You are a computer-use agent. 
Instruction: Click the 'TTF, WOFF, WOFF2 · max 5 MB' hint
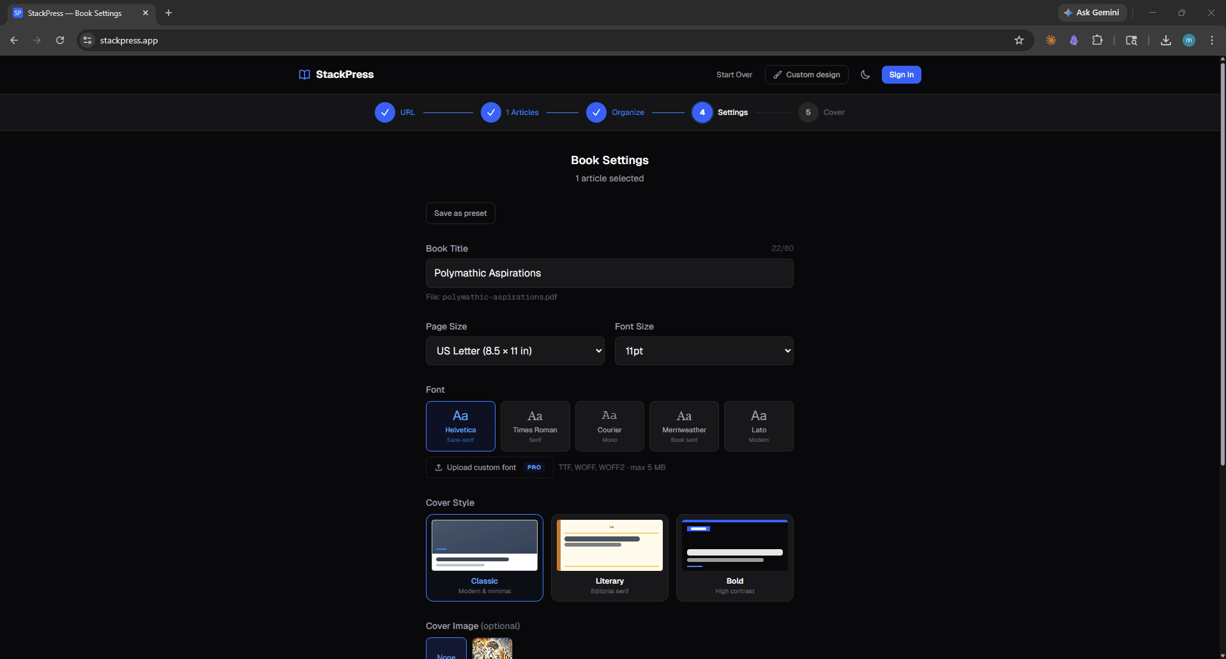[612, 467]
